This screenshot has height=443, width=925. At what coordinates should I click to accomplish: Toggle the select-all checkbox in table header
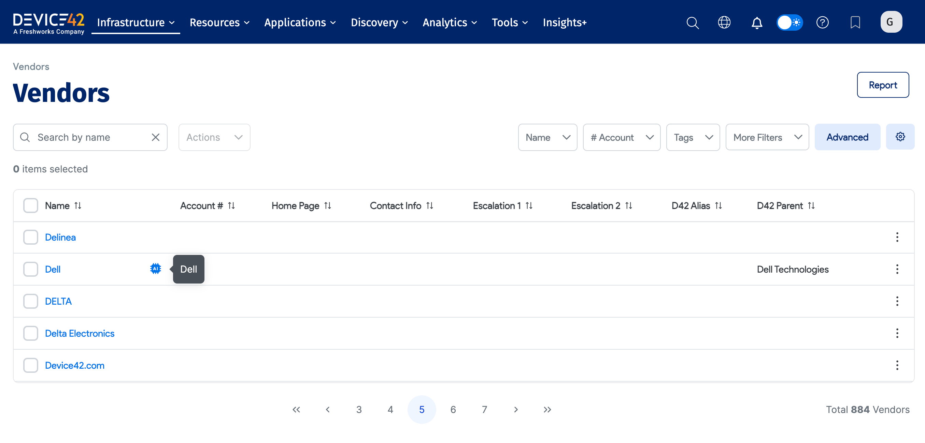[x=30, y=205]
